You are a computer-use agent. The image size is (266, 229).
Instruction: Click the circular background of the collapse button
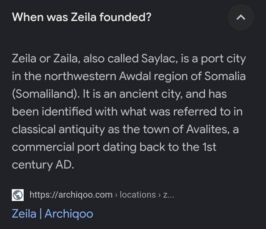(x=241, y=17)
